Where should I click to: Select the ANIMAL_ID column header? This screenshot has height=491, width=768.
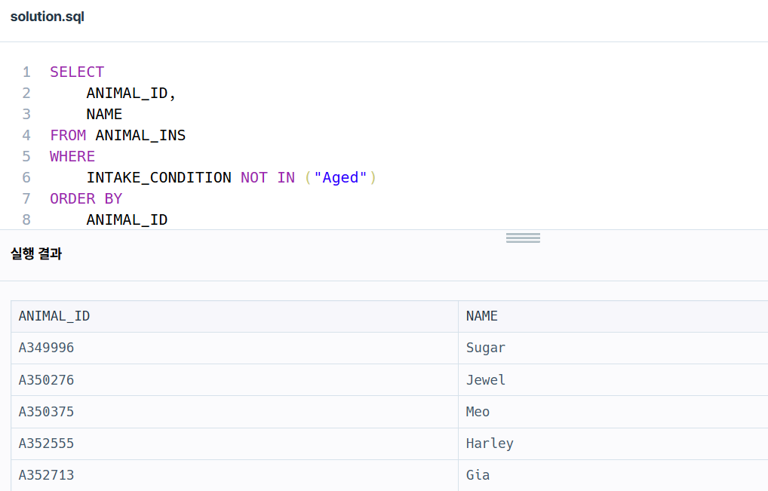(x=54, y=316)
